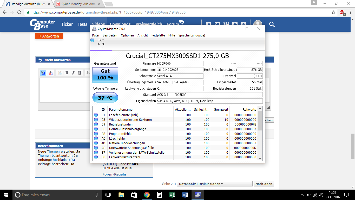Reload the page in Chrome
355x200 pixels.
19,12
